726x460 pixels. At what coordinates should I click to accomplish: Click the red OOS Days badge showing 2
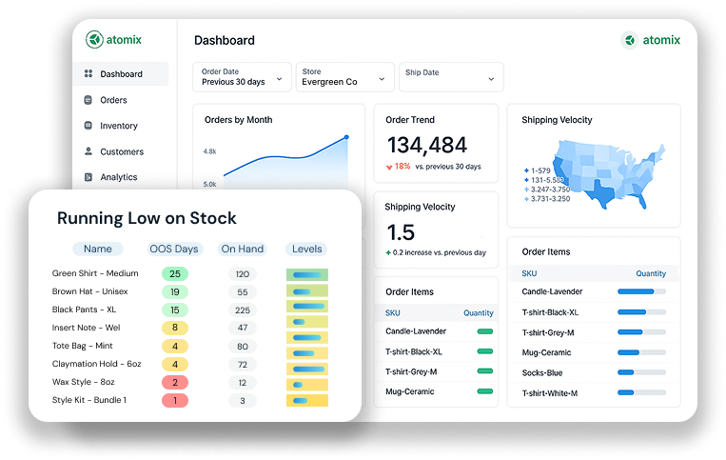(174, 382)
